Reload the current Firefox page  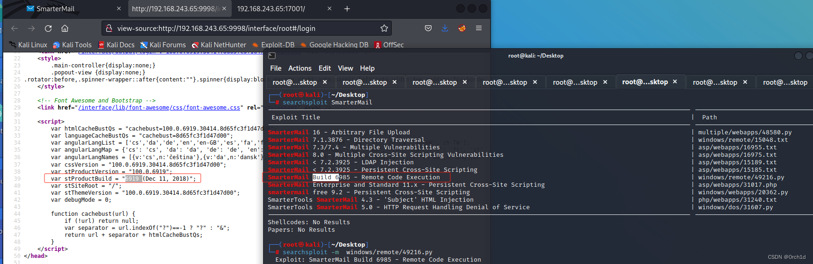click(x=48, y=28)
